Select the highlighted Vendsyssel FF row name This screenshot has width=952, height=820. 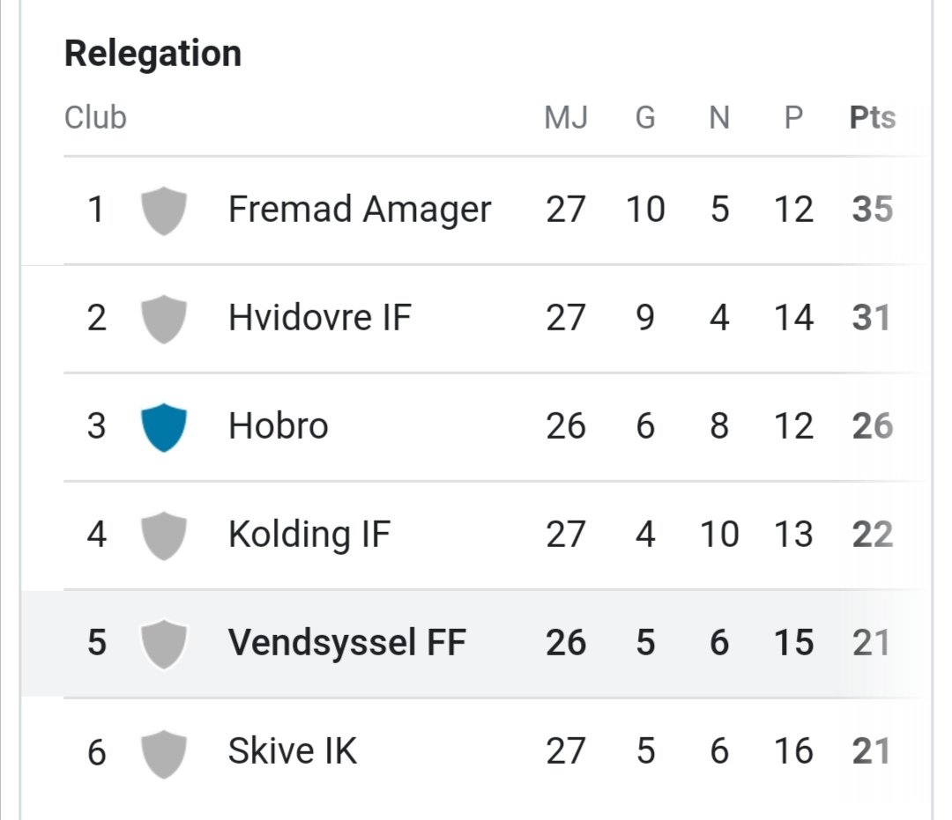(346, 642)
